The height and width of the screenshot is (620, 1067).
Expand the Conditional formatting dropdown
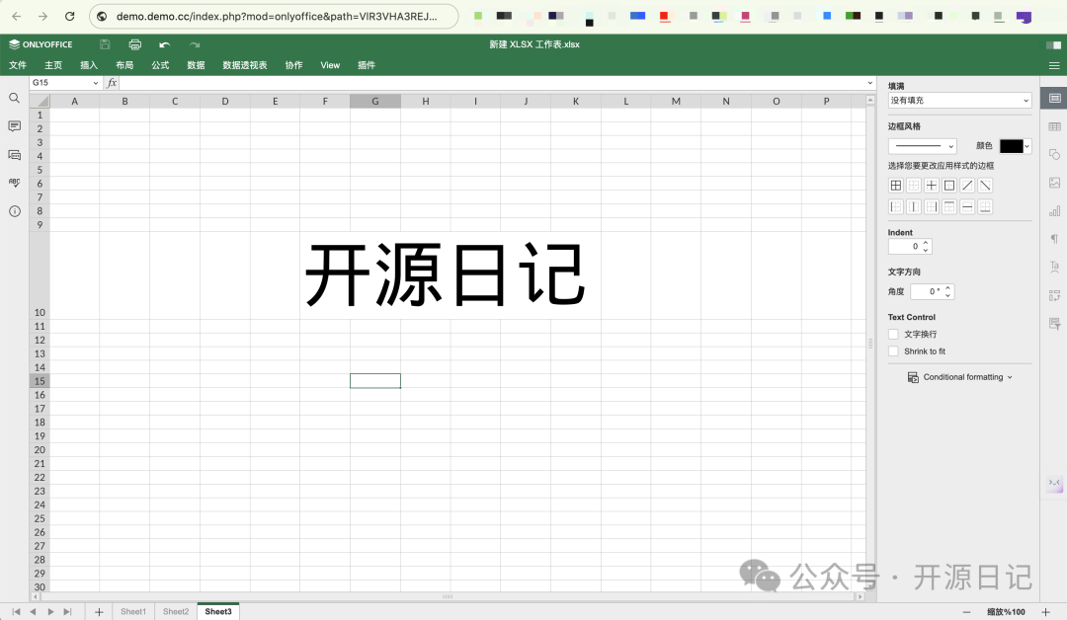(x=960, y=377)
